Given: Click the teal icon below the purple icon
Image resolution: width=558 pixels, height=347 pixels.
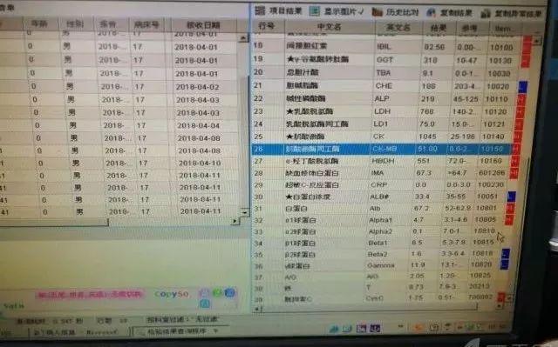Looking at the screenshot, I should [x=204, y=303].
